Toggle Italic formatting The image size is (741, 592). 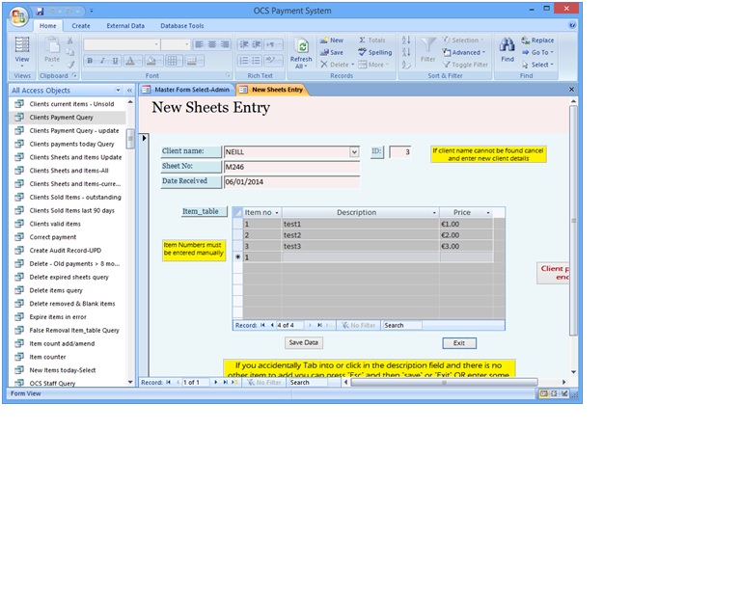coord(102,61)
